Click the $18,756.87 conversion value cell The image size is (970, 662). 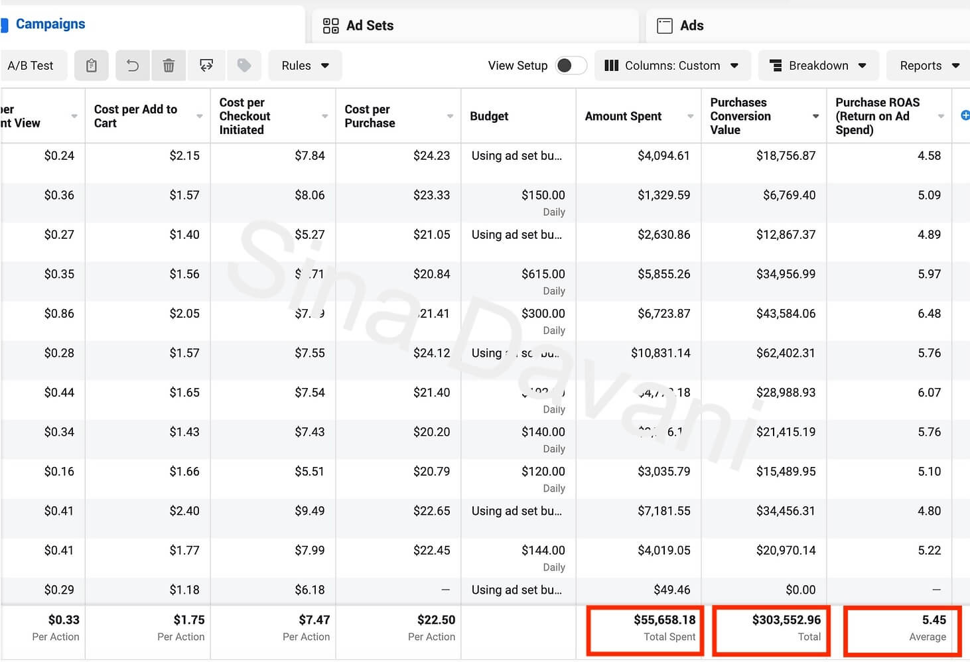tap(786, 156)
